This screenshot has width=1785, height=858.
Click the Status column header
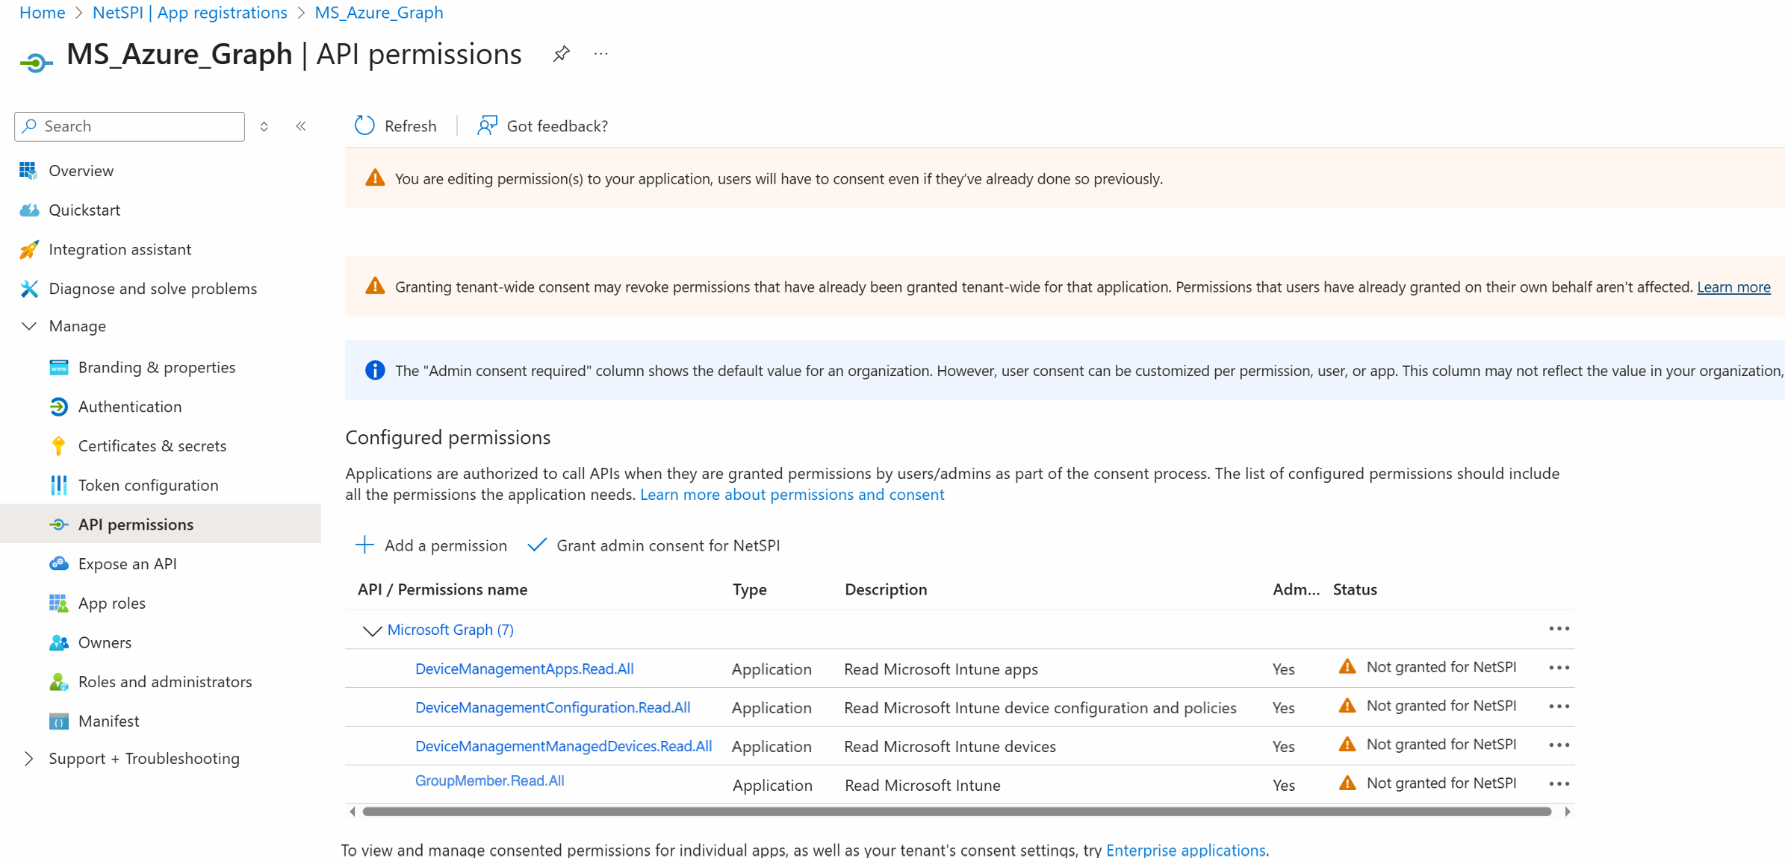pos(1355,589)
